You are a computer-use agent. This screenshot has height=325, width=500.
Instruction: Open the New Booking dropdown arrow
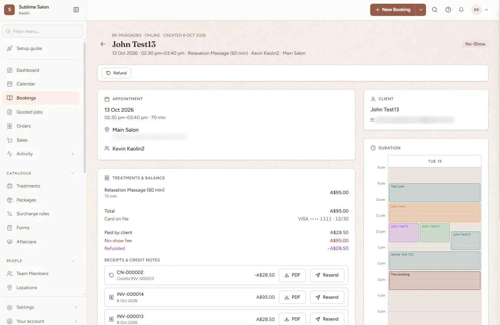pyautogui.click(x=421, y=10)
